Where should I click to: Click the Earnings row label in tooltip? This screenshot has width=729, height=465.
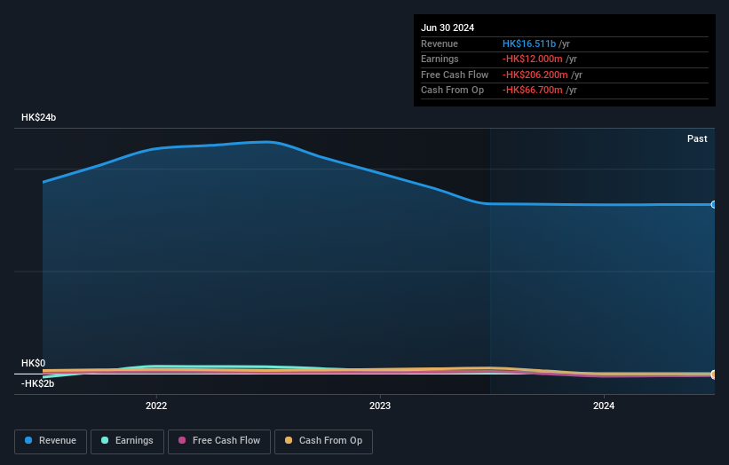(x=440, y=59)
